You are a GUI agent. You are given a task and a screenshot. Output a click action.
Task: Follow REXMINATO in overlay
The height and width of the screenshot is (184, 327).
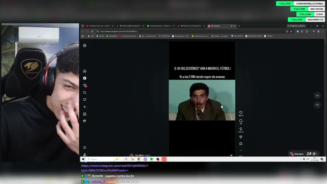click(297, 20)
